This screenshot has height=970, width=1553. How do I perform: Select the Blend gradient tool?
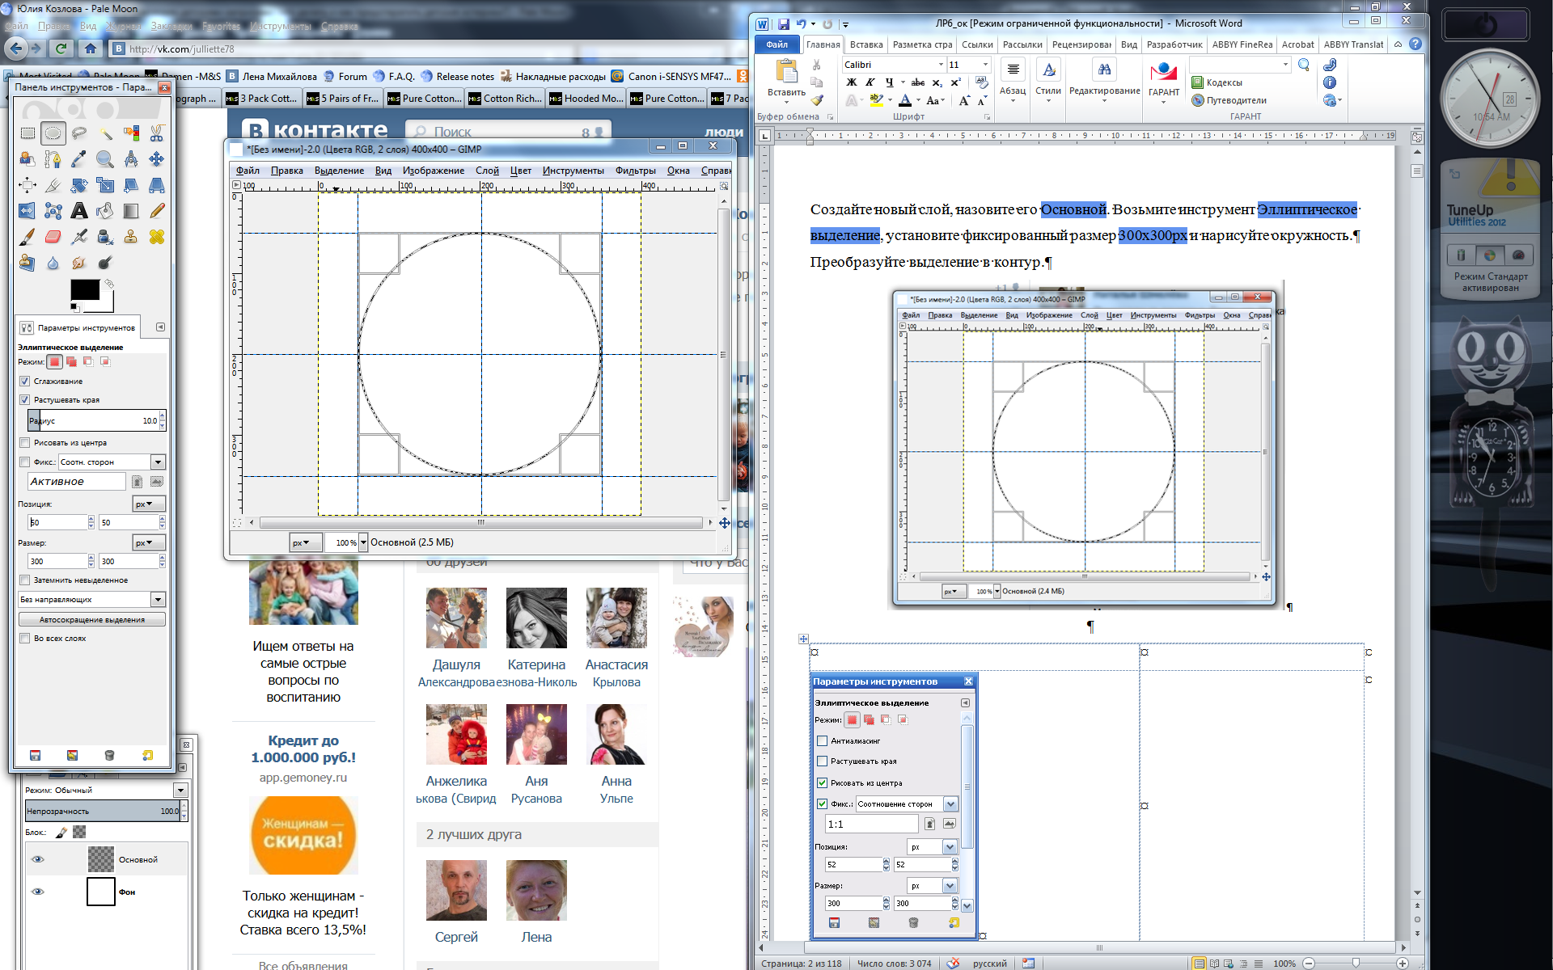131,211
